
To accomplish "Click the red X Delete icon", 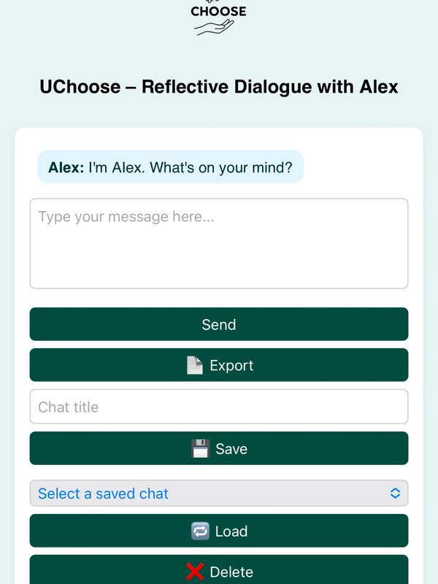I will point(195,572).
